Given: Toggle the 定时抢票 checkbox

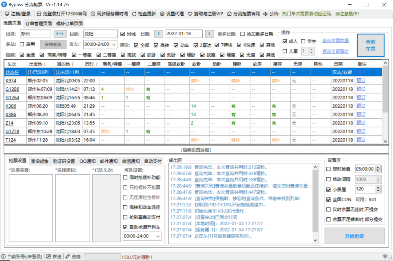Looking at the screenshot, I should coord(329,169).
